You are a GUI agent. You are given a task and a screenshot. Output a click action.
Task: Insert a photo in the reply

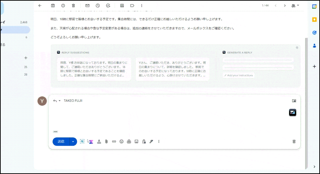(x=136, y=141)
